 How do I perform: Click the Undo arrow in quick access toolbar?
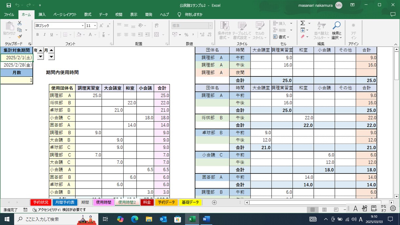(x=17, y=5)
